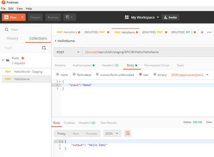
Task: Open the New button dropdown arrow
Action: [22, 17]
